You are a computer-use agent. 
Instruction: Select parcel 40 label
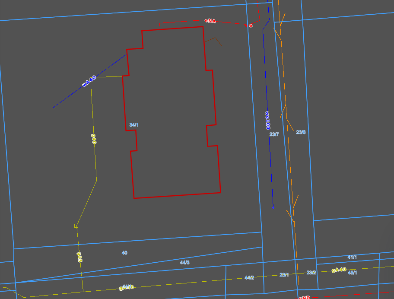124,253
